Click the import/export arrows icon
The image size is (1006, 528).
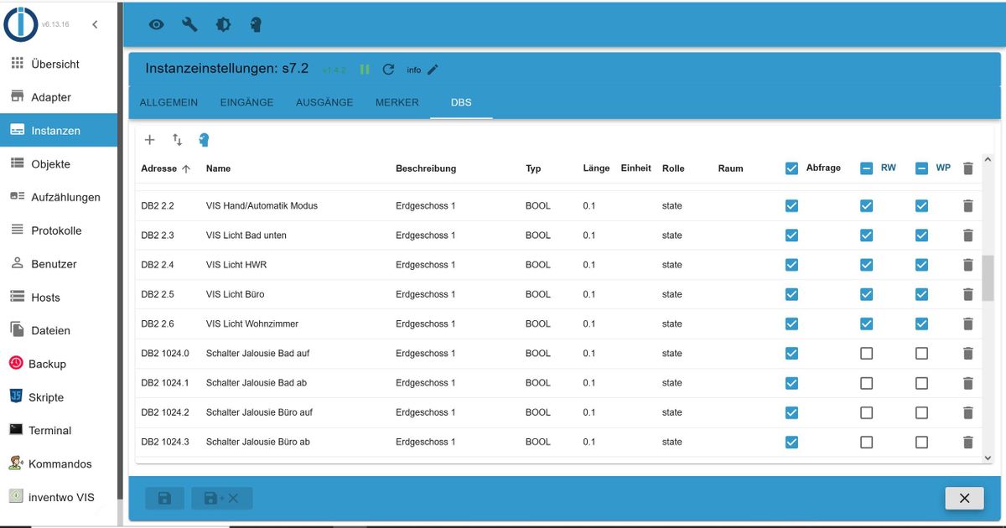(177, 140)
